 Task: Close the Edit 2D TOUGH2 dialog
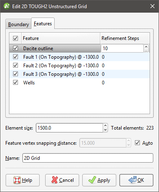[x=152, y=6]
